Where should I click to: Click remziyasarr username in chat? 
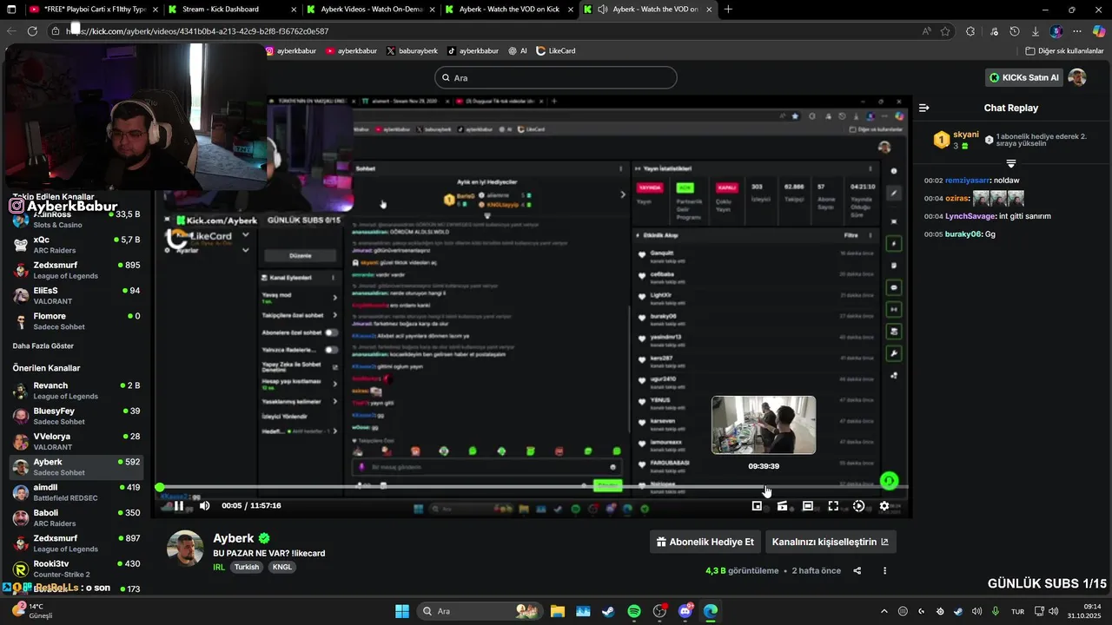point(969,181)
